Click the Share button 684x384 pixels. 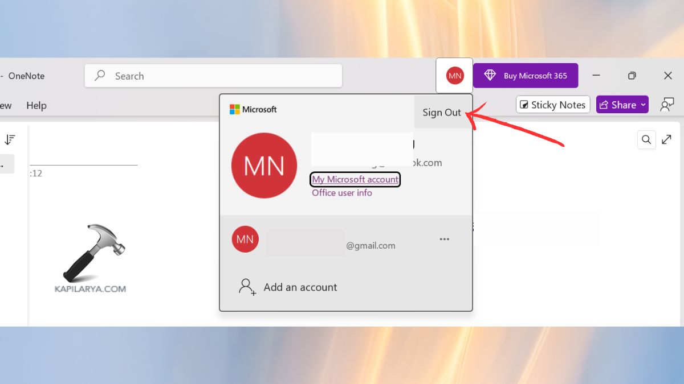[x=622, y=105]
